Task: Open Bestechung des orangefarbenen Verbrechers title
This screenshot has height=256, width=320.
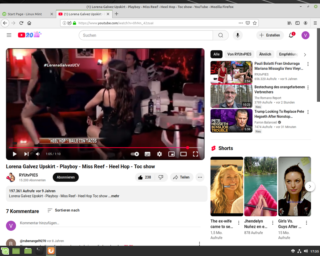Action: click(x=280, y=89)
